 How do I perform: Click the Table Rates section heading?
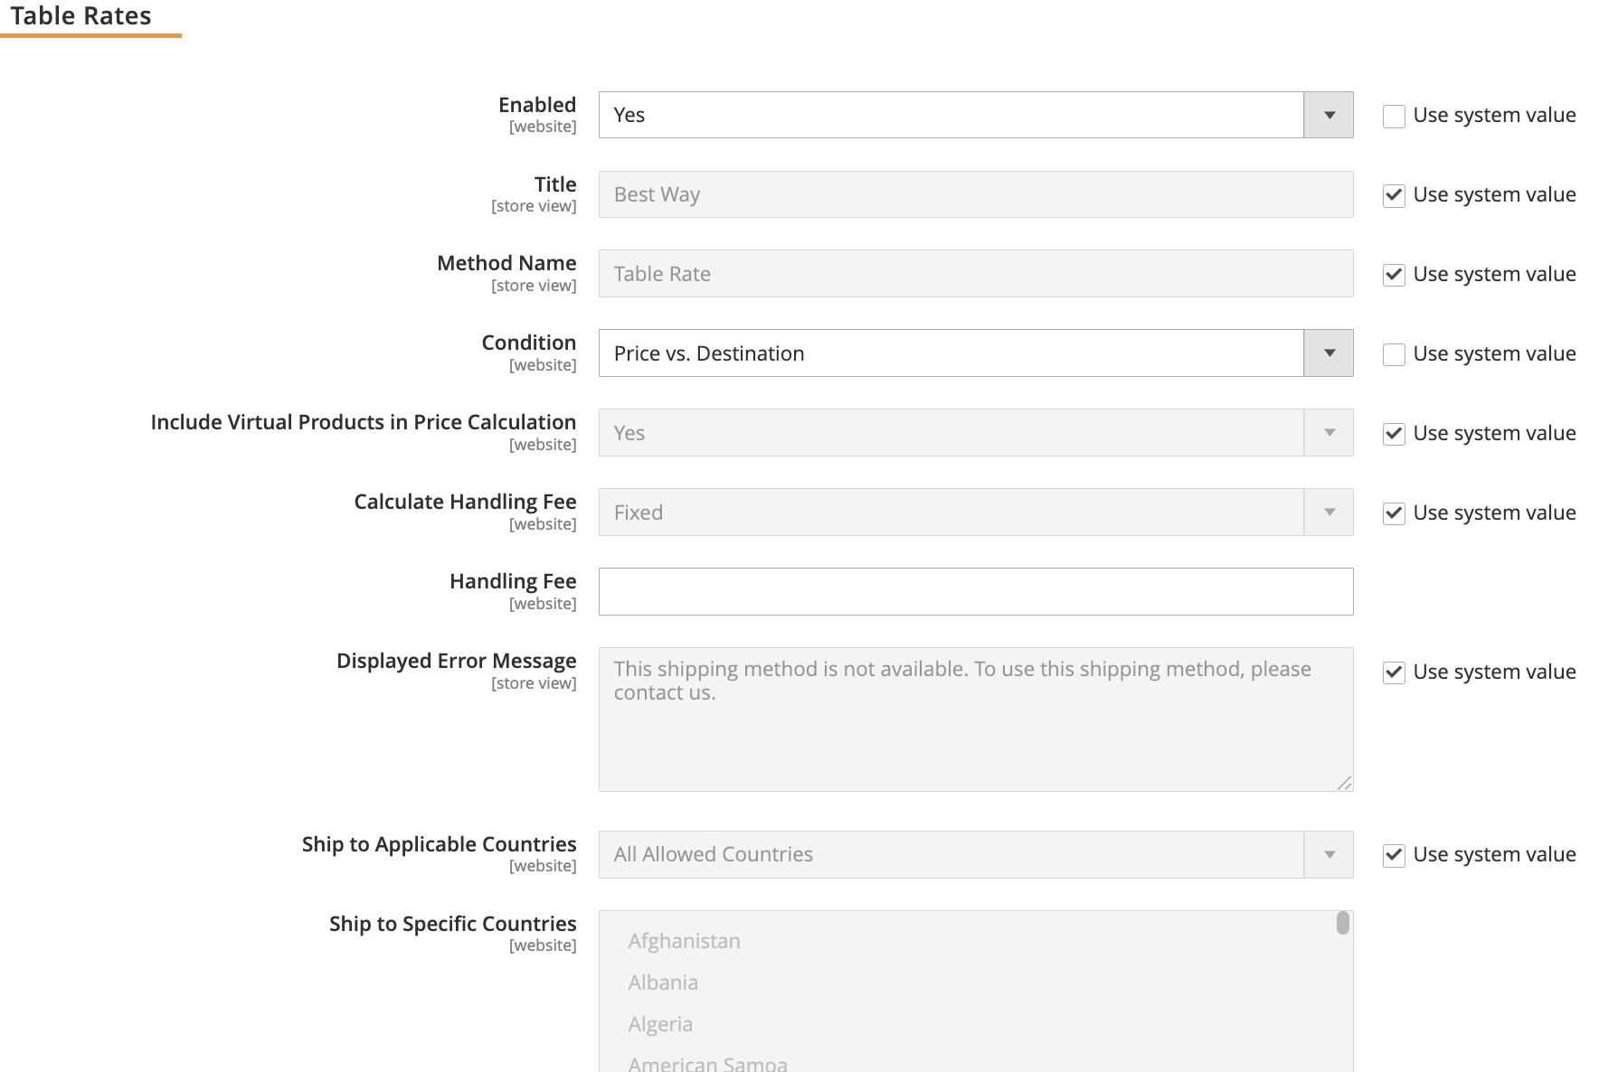81,15
